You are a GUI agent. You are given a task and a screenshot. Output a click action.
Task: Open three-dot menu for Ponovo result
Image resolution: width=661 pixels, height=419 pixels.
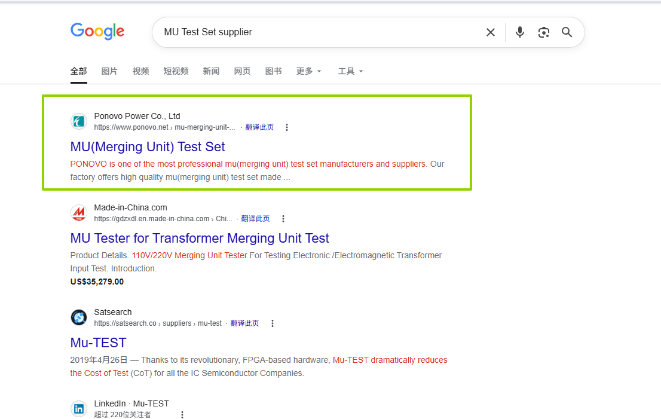pyautogui.click(x=287, y=127)
